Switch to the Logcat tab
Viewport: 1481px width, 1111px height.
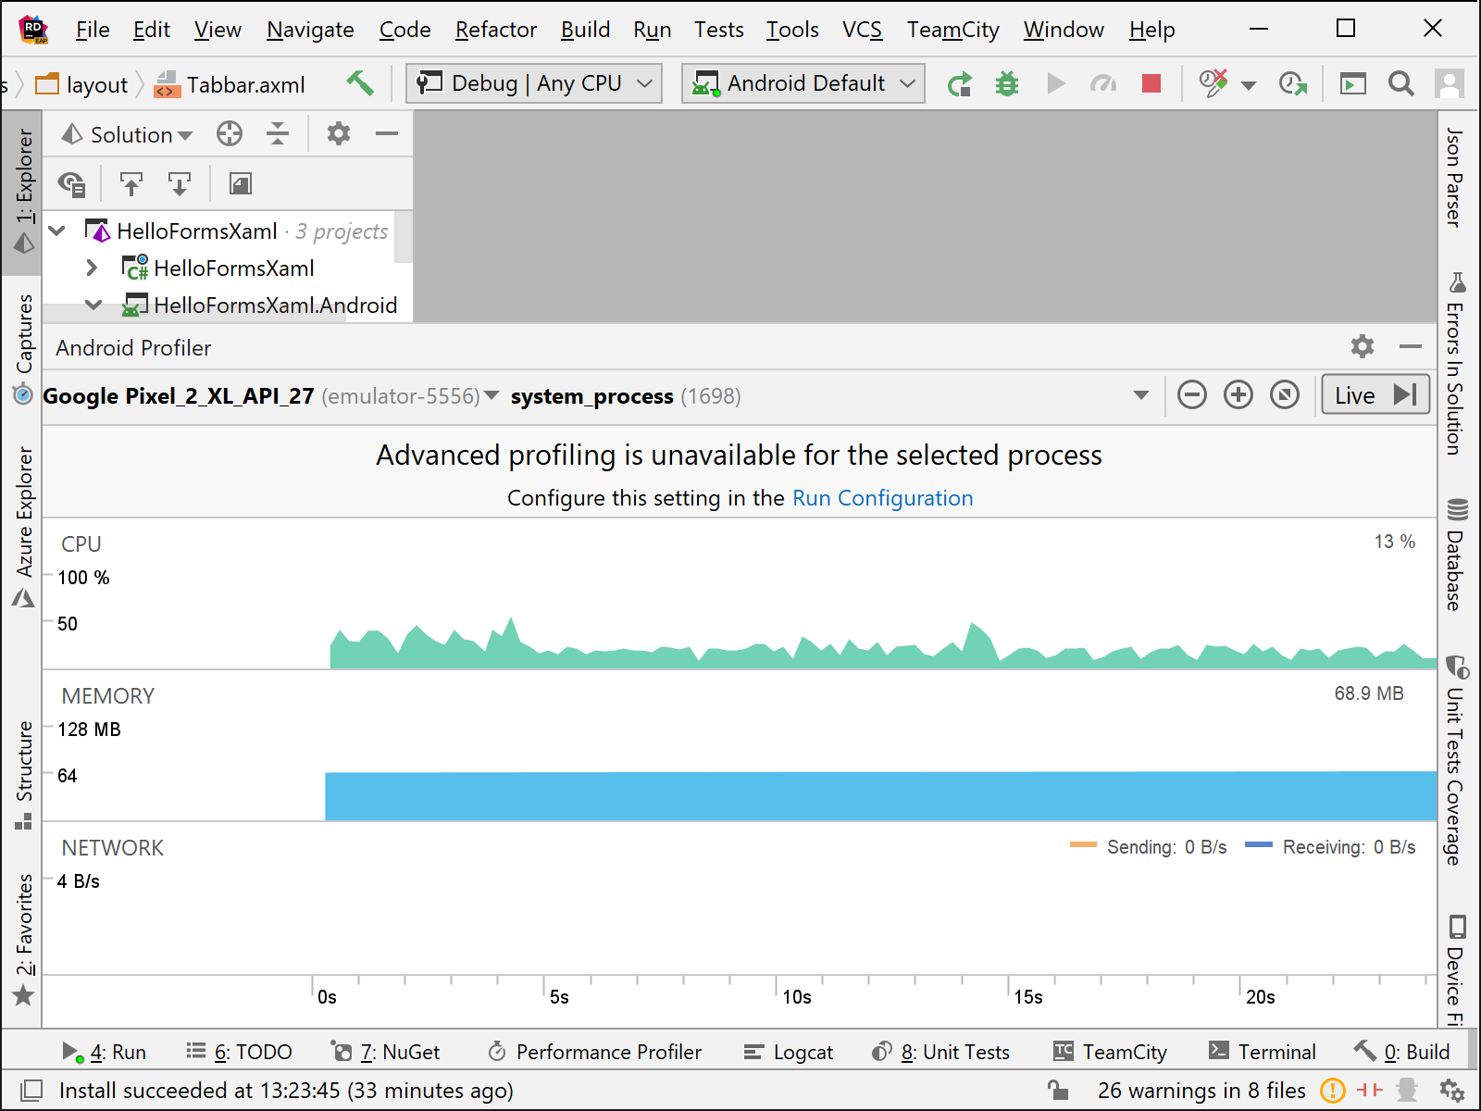point(789,1052)
